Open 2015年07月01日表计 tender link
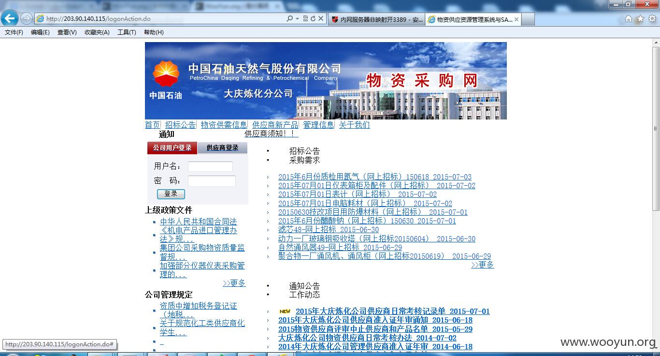Image resolution: width=660 pixels, height=356 pixels. (358, 194)
